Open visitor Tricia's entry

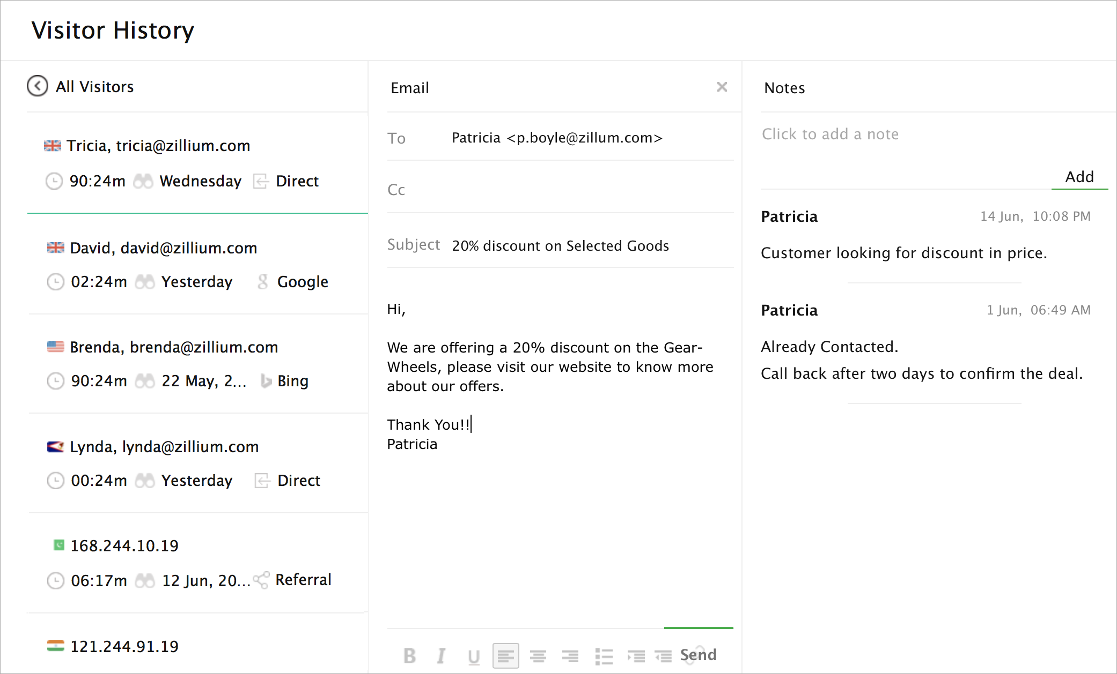click(x=158, y=146)
